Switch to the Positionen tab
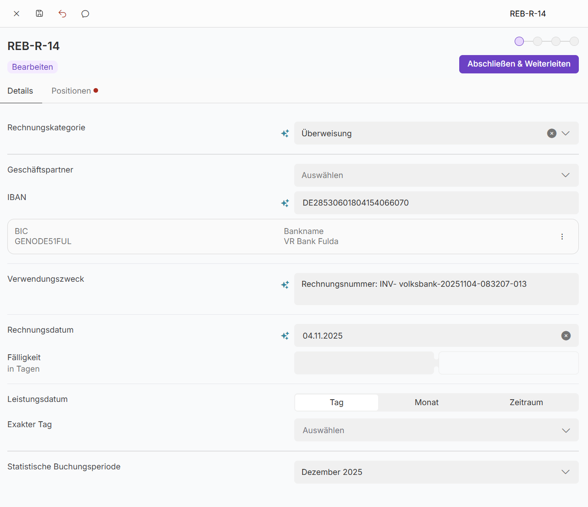Viewport: 588px width, 507px height. point(71,91)
